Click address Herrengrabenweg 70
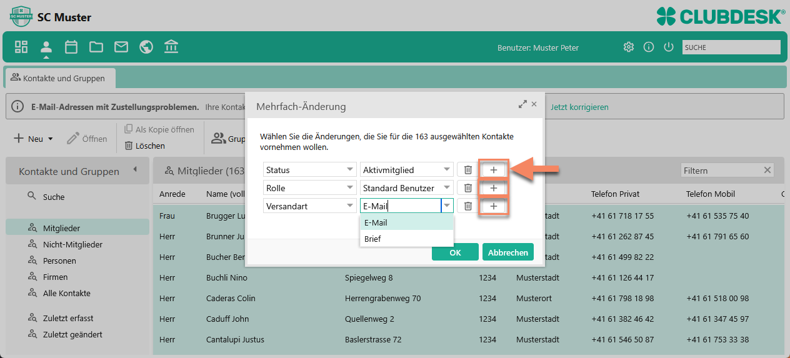 (382, 298)
